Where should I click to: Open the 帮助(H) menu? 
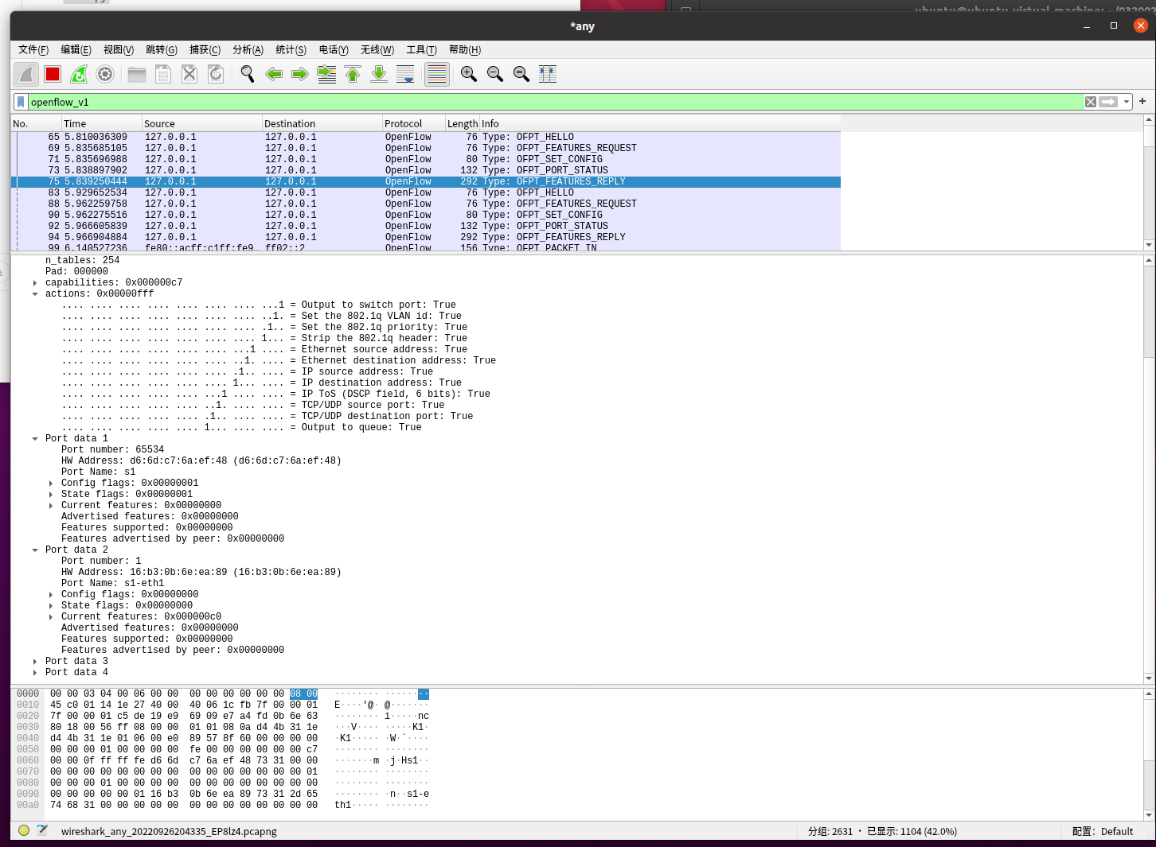coord(465,49)
